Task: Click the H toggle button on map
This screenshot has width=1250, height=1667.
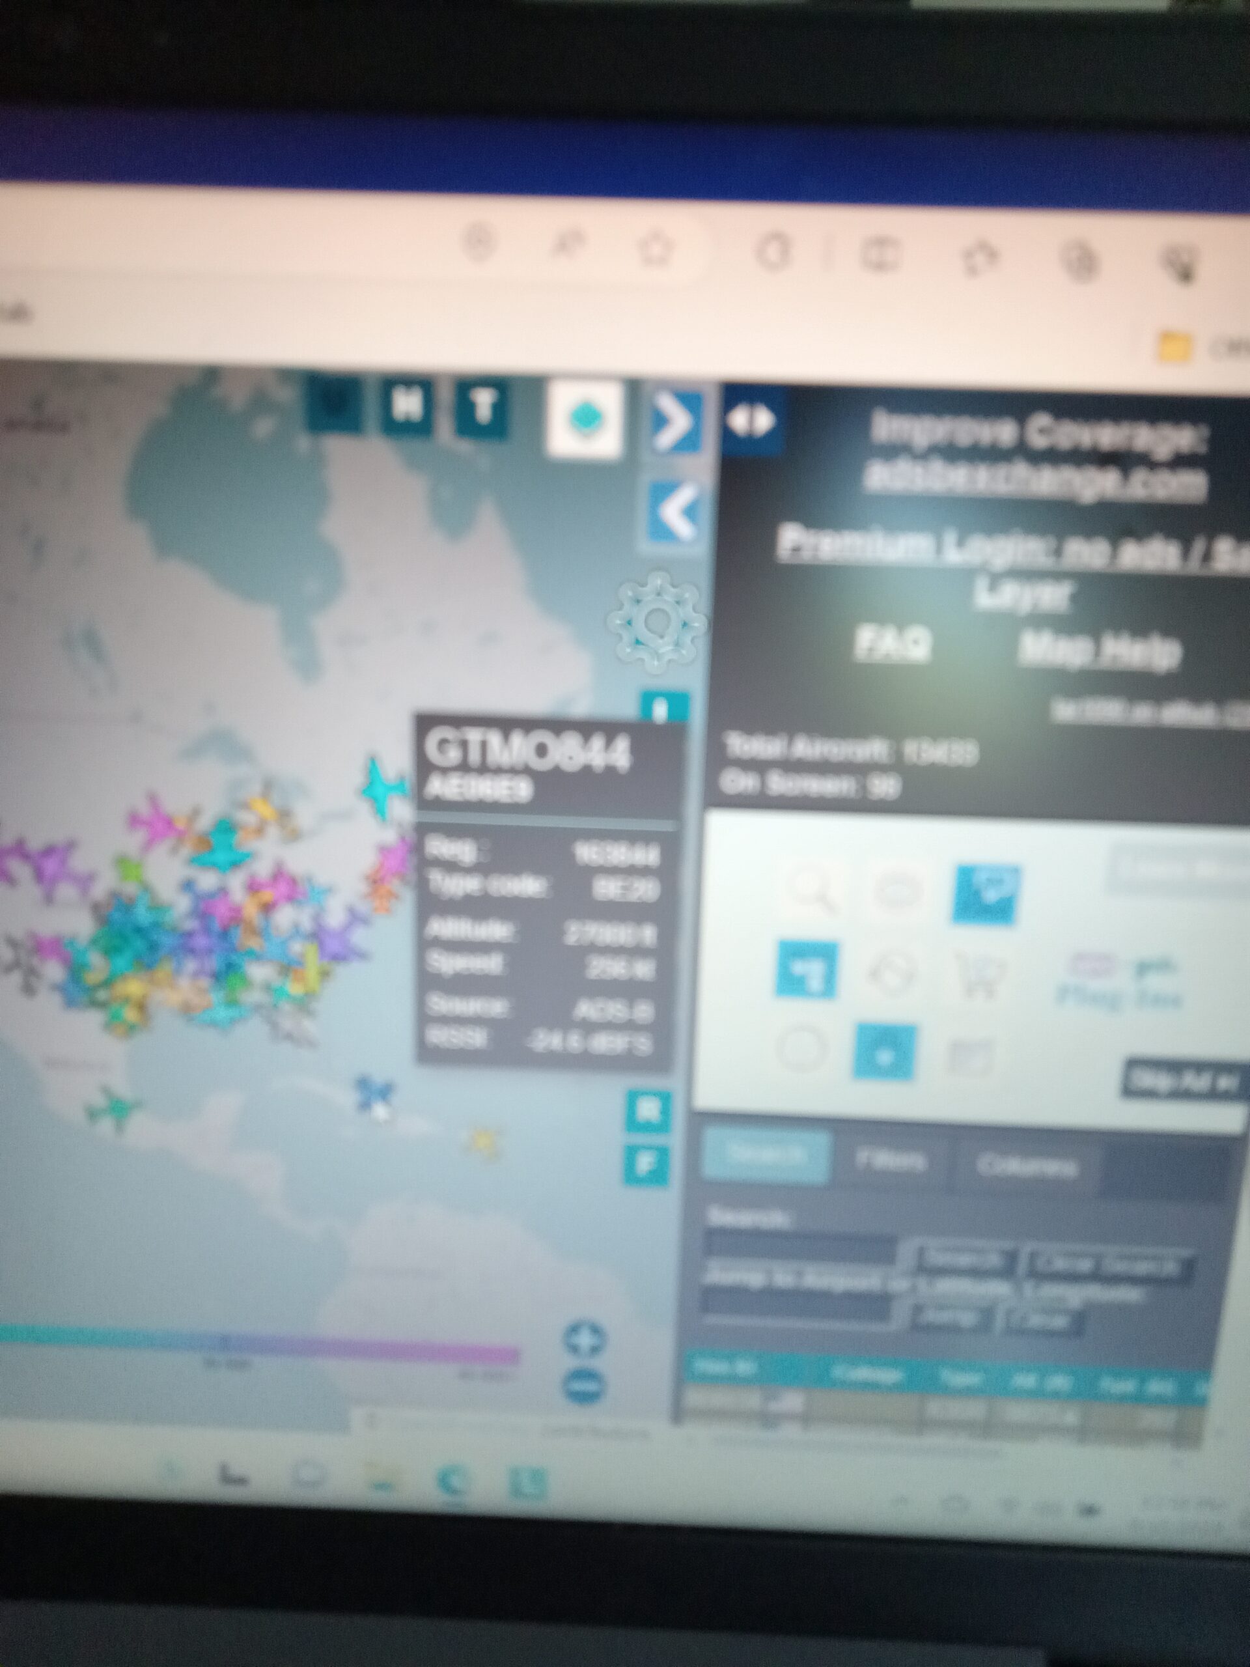Action: point(408,408)
